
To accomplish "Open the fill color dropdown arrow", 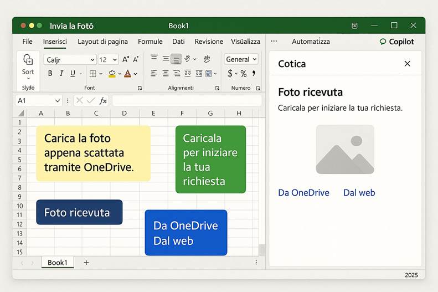I will [120, 74].
